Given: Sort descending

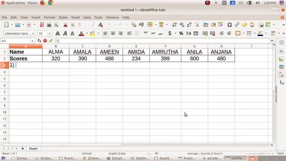Looking at the screenshot, I should tap(189, 25).
